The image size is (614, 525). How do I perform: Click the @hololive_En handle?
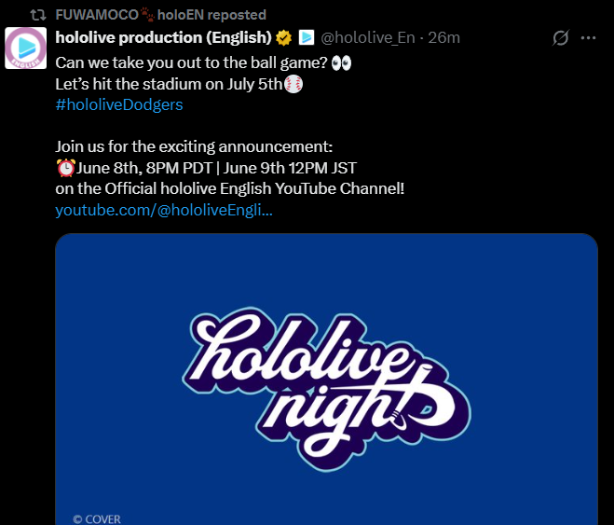pos(367,38)
